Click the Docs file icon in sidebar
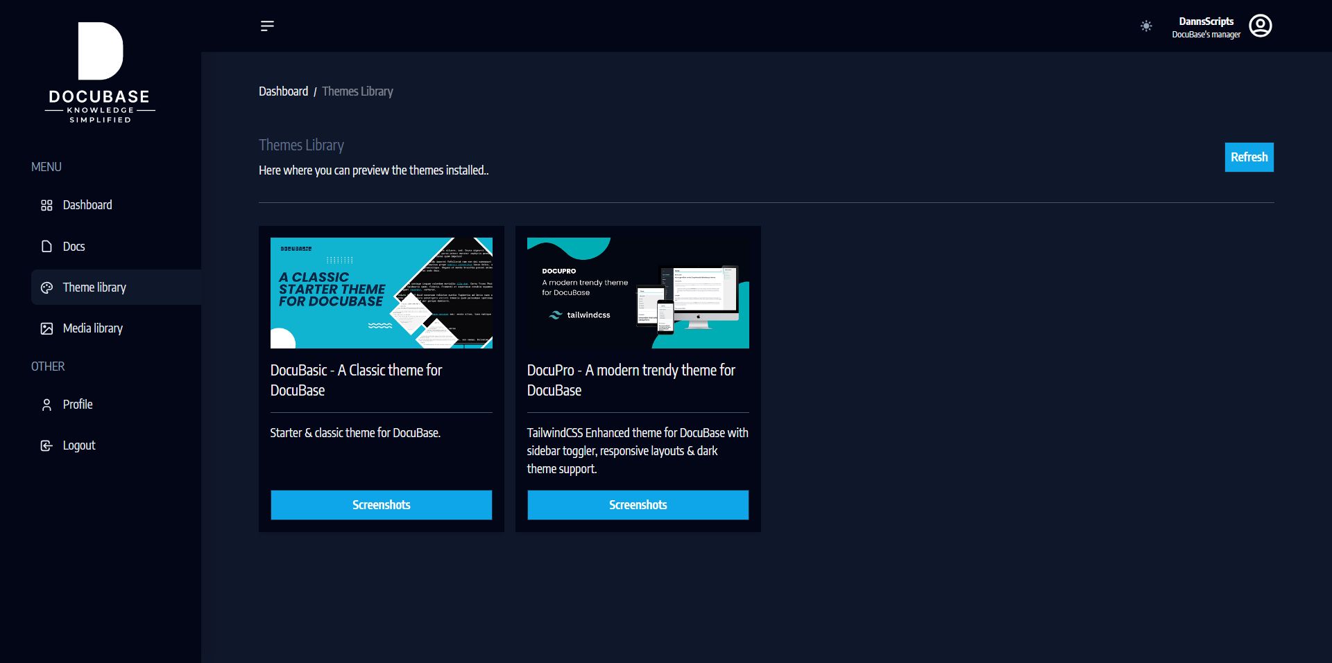This screenshot has height=663, width=1332. coord(46,247)
